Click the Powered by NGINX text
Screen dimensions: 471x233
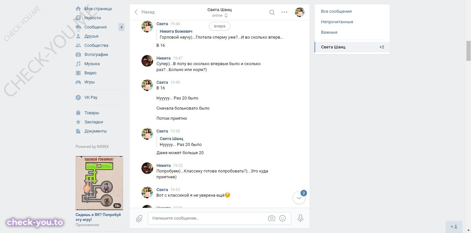click(92, 147)
